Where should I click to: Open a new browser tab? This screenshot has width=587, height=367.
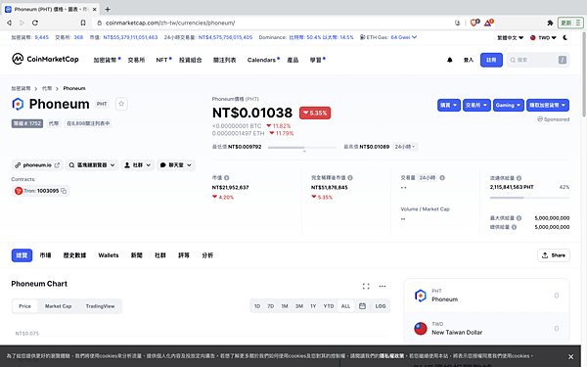[108, 9]
